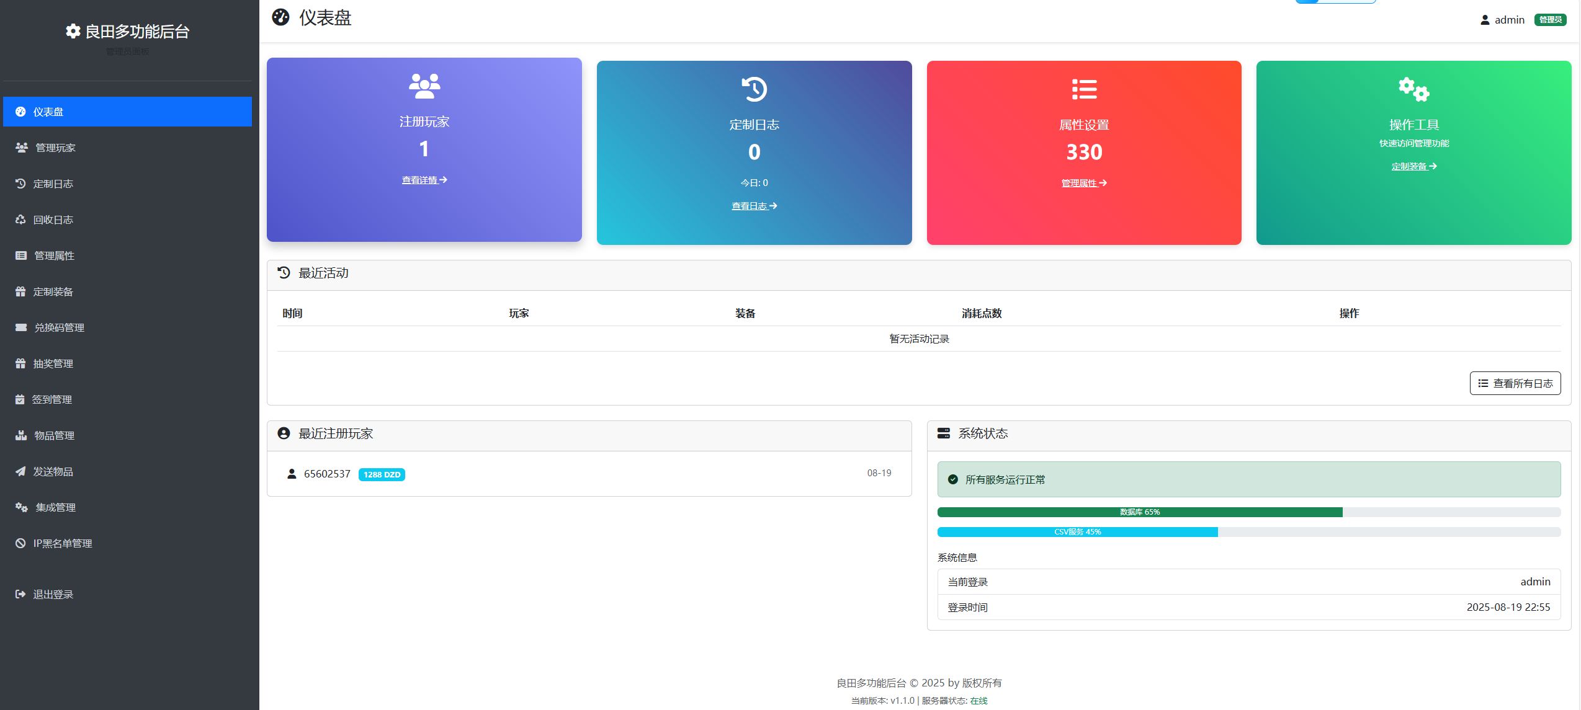Open 管理玩家 in the sidebar menu

click(127, 148)
